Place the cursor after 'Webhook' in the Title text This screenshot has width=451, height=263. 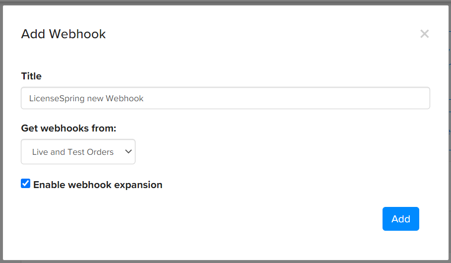point(144,99)
